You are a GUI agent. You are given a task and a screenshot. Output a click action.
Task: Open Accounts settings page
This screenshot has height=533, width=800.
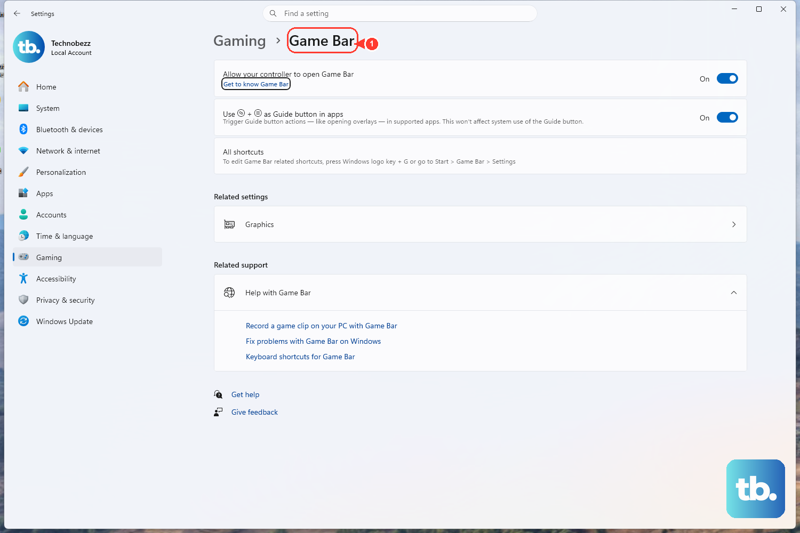click(x=87, y=214)
